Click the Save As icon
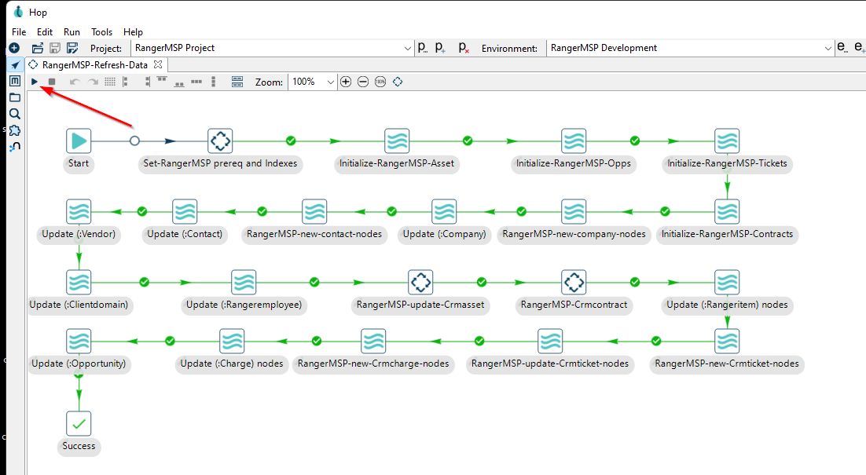866x475 pixels. click(72, 48)
